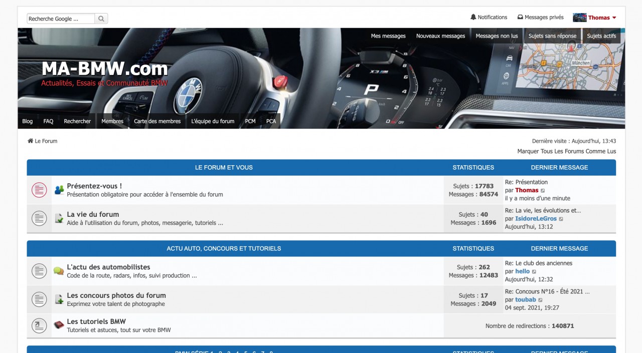This screenshot has height=353, width=642.
Task: Click speech bubble icon of L'actu des automobilistes
Action: (59, 271)
